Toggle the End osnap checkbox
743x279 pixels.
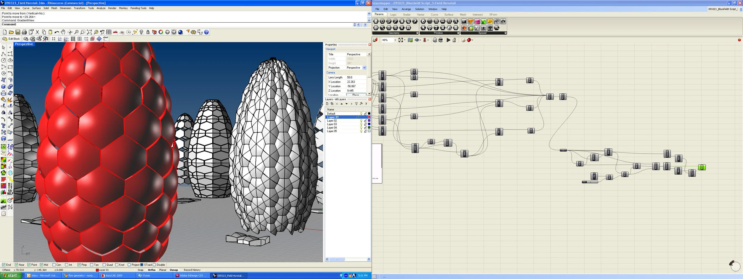coord(4,265)
